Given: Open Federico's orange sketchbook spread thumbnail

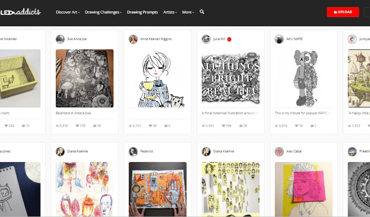Looking at the screenshot, I should pos(158,189).
